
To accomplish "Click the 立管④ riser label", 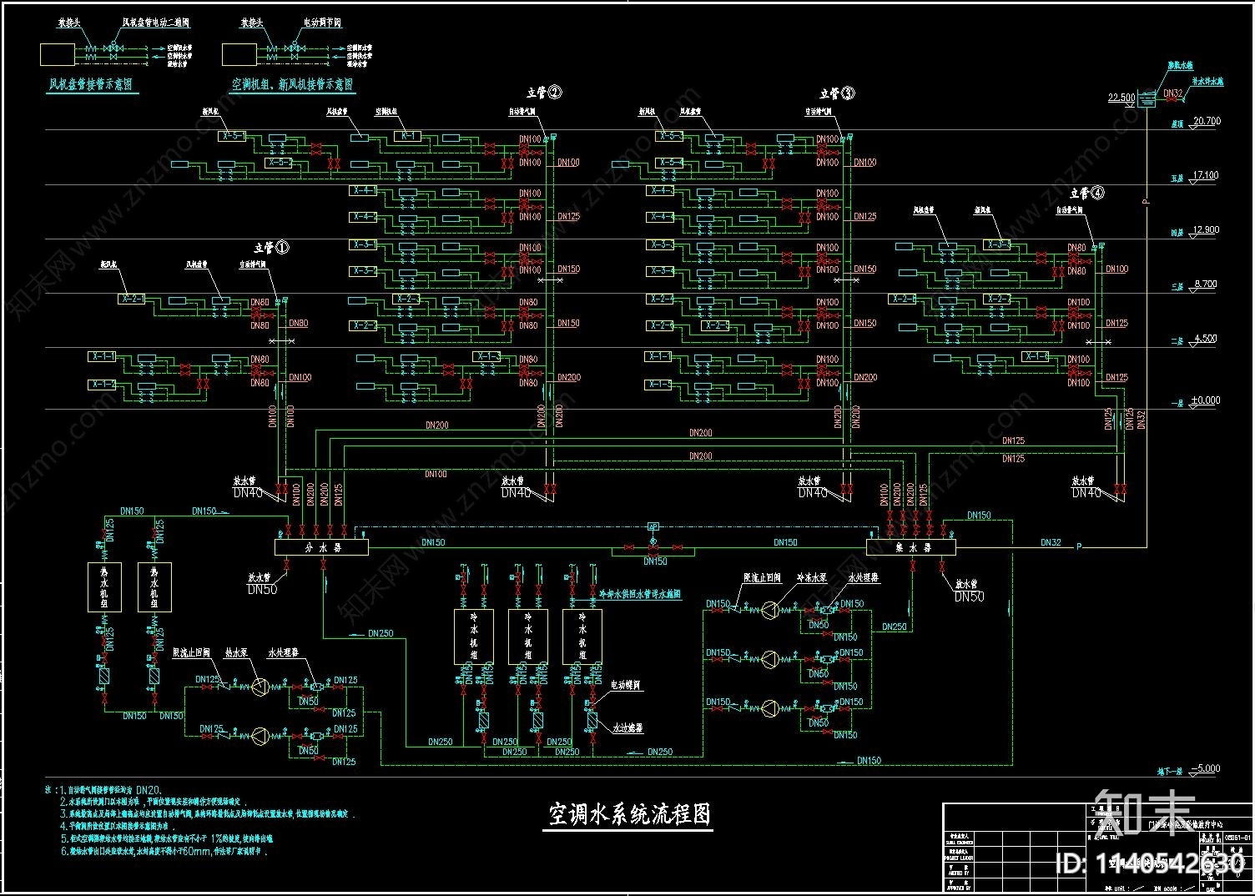I will tap(1087, 193).
